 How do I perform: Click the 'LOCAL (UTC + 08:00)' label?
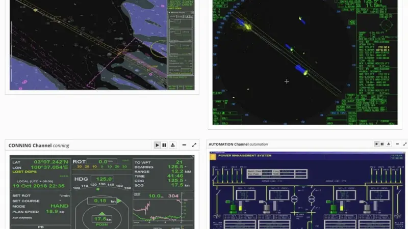click(35, 181)
